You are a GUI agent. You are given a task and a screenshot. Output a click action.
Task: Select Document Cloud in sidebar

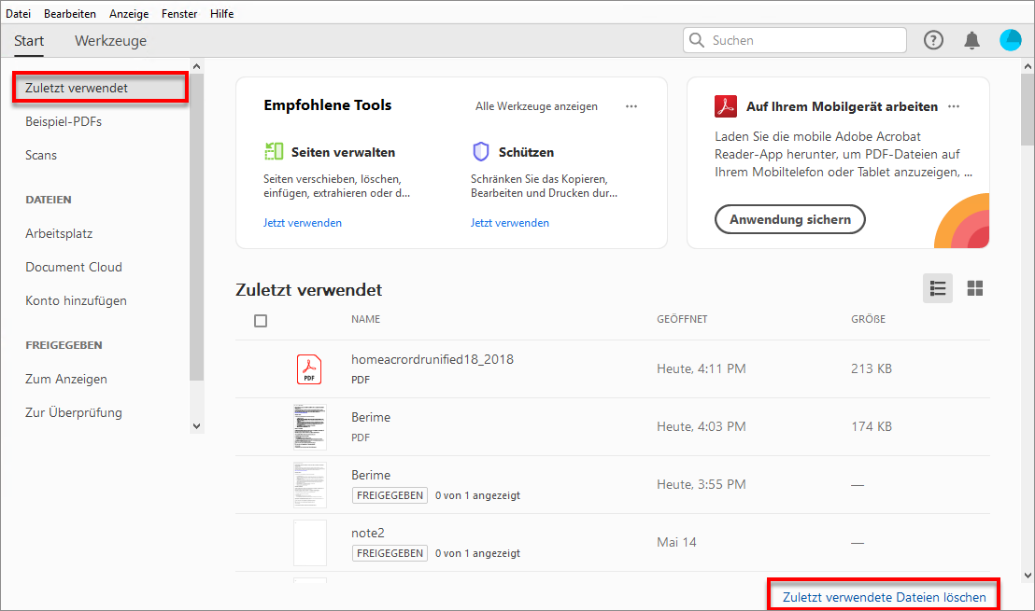[x=74, y=267]
